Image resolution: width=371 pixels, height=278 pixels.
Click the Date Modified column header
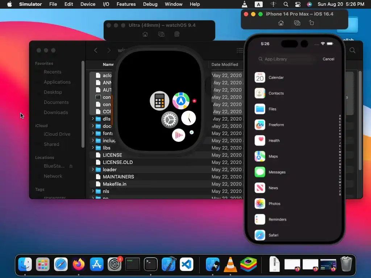pos(225,64)
